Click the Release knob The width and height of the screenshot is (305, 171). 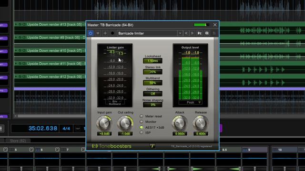201,123
